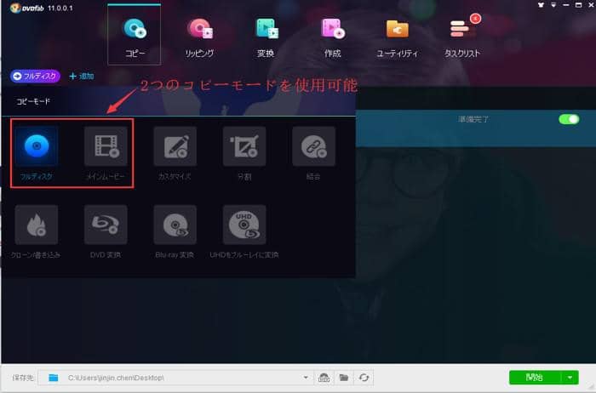
Task: Open the コピー (Copy) module tab
Action: tap(135, 35)
